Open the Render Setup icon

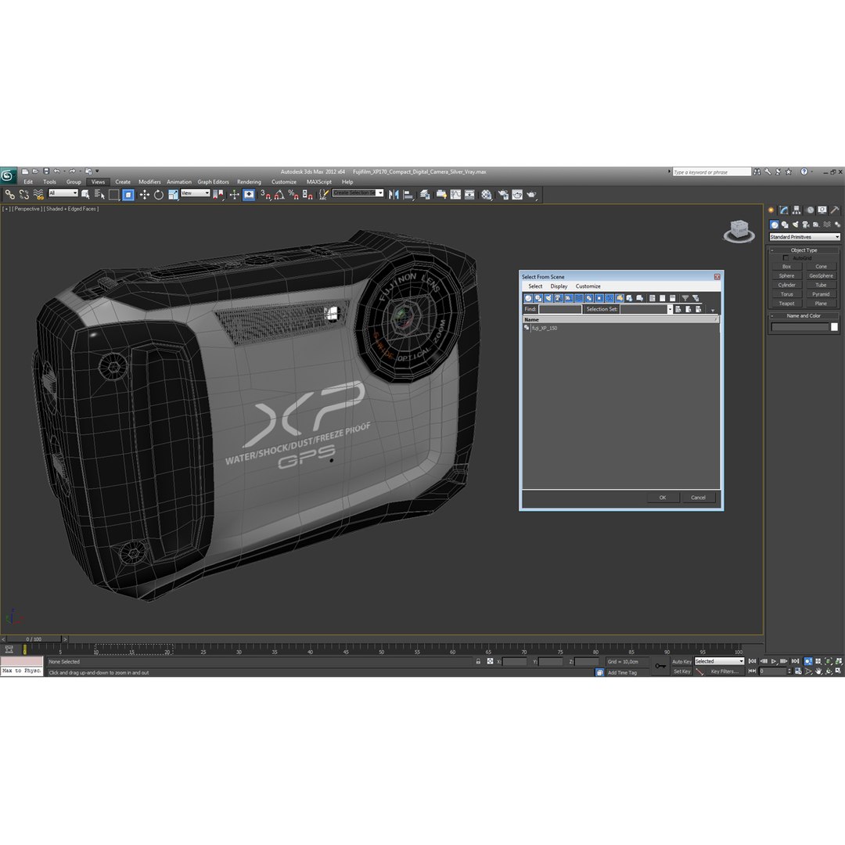point(503,195)
